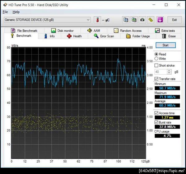Open the File Benchmark tab
186x174 pixels.
(24, 31)
